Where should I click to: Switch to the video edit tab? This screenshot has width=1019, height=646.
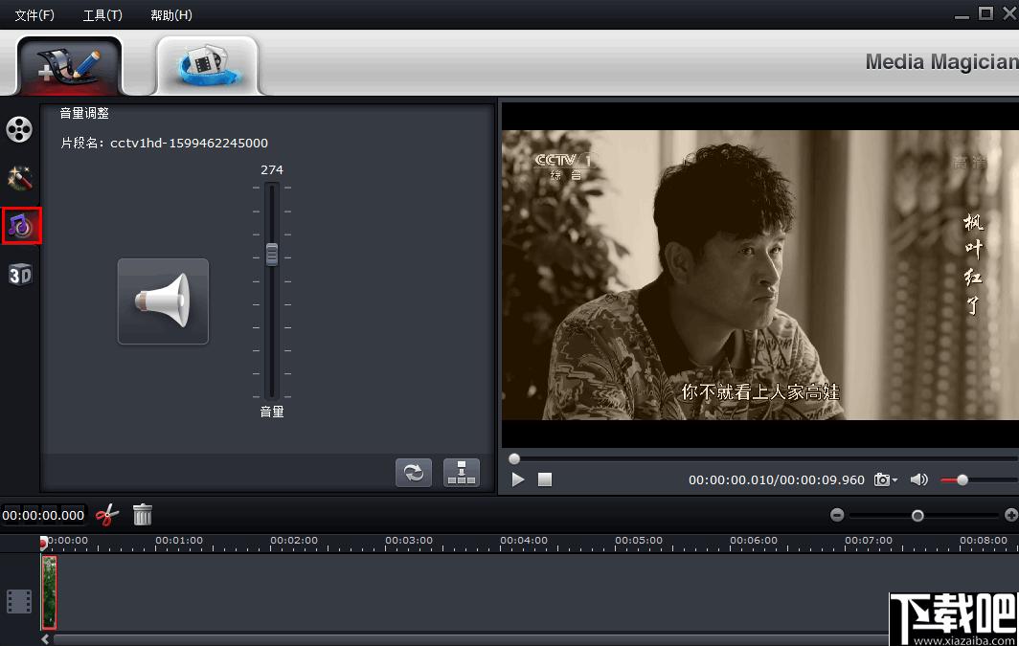(70, 66)
